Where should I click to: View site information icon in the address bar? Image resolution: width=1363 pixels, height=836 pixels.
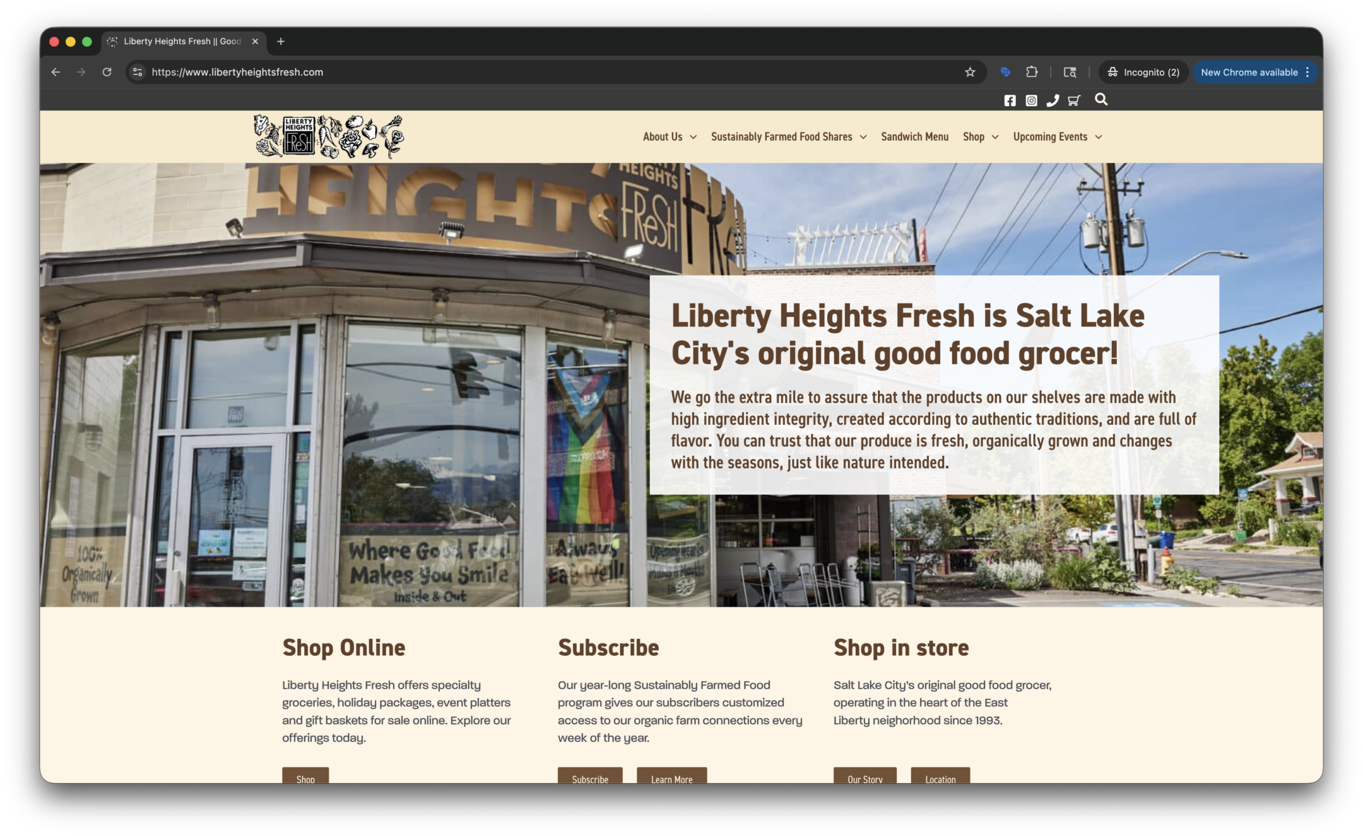[x=138, y=72]
